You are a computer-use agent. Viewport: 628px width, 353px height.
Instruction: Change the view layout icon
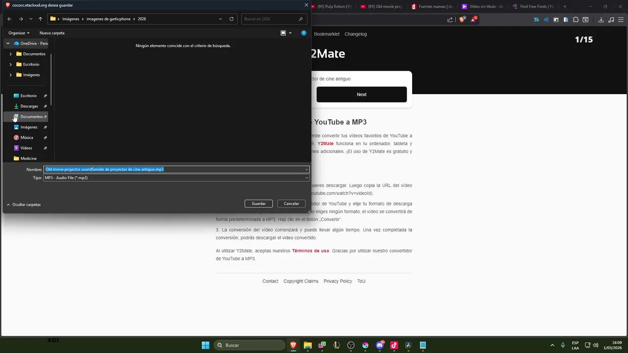pos(283,33)
